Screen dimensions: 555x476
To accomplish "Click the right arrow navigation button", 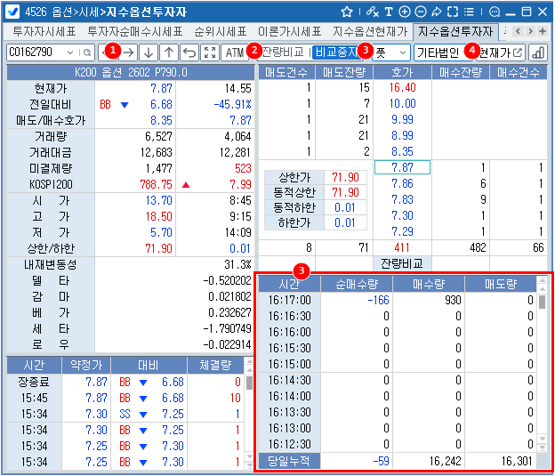I will point(129,52).
